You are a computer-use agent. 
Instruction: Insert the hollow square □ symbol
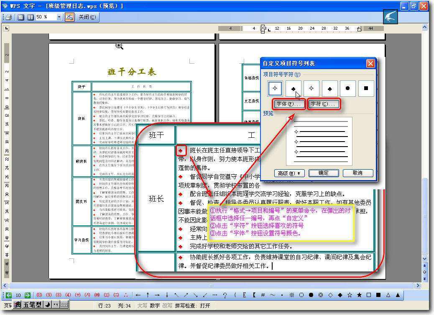369,295
